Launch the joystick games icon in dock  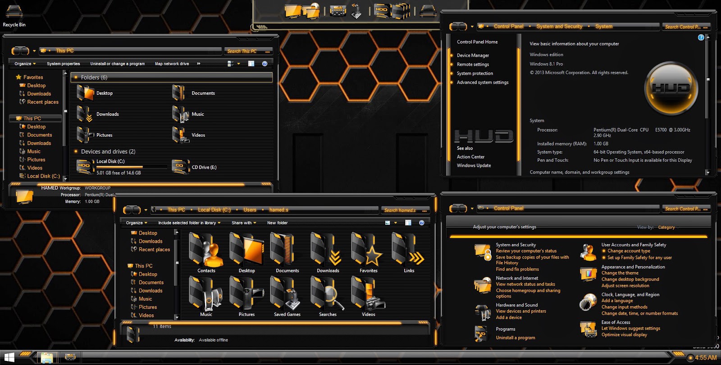[356, 11]
